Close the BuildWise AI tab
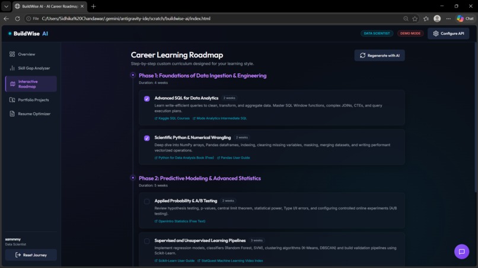Image resolution: width=478 pixels, height=268 pixels. tap(82, 6)
